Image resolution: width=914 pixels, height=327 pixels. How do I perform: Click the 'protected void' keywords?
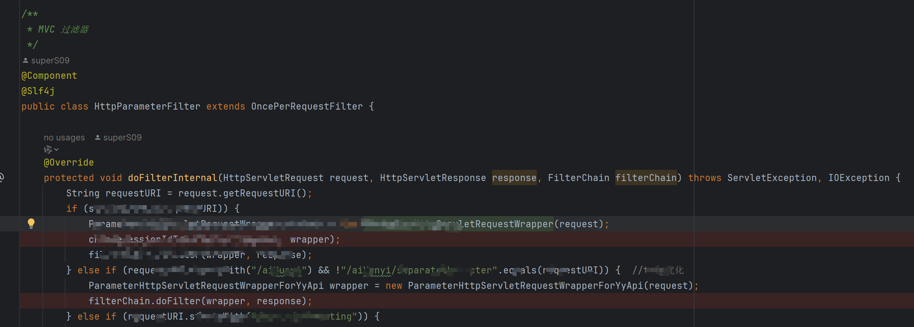click(x=83, y=178)
